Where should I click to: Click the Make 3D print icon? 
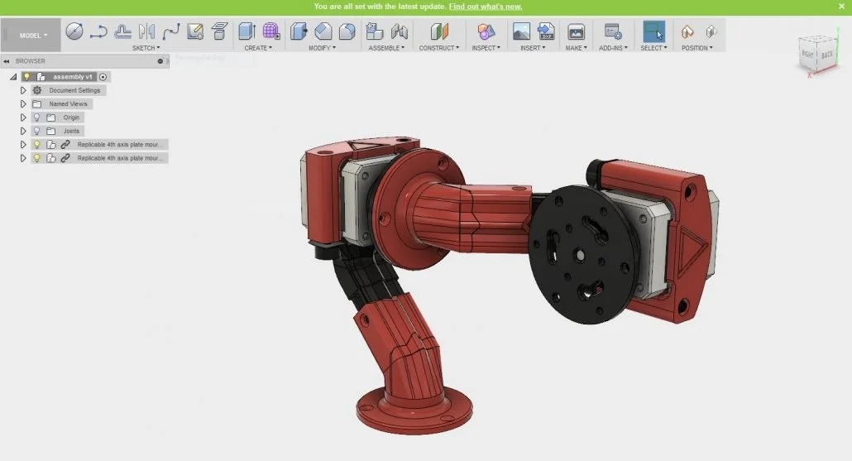click(576, 31)
